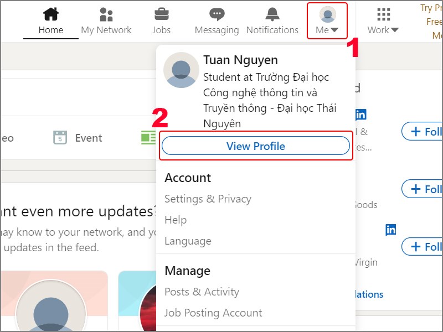Open Settings & Privacy
This screenshot has height=332, width=443.
pyautogui.click(x=208, y=199)
